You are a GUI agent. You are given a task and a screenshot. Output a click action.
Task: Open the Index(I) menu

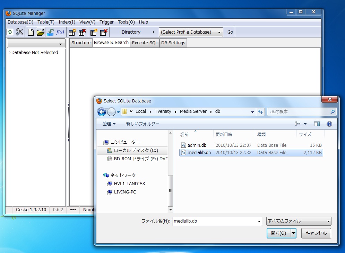tap(67, 22)
